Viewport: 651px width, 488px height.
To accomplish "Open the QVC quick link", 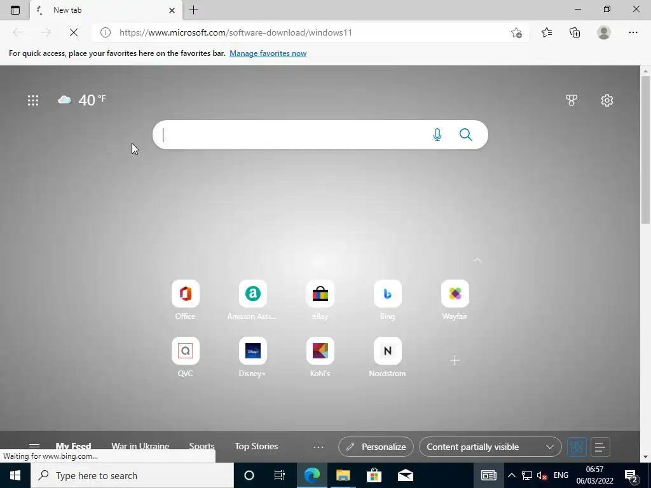I will [x=185, y=357].
